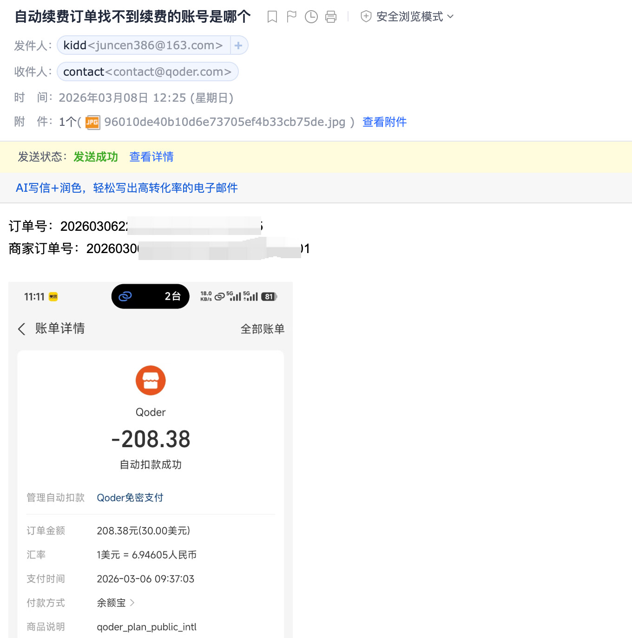Image resolution: width=632 pixels, height=638 pixels.
Task: Click the Qoder merchant name text
Action: pos(151,412)
